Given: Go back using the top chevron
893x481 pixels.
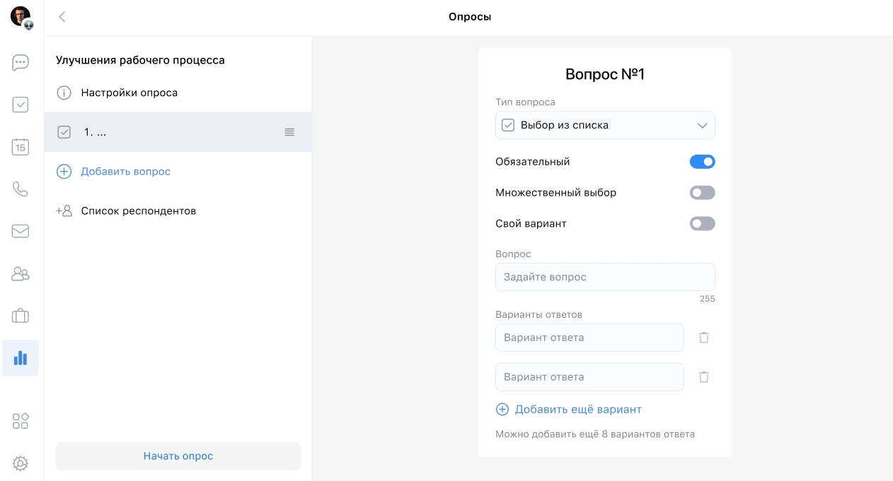Looking at the screenshot, I should tap(62, 17).
